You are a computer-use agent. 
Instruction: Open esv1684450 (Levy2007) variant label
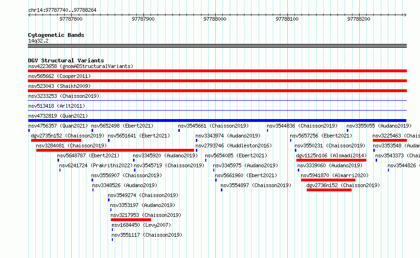tap(141, 225)
